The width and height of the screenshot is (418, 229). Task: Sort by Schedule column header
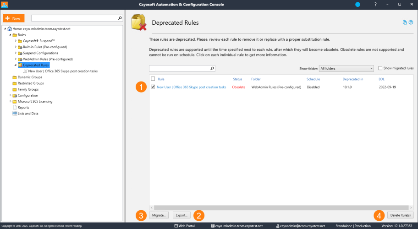(x=313, y=79)
